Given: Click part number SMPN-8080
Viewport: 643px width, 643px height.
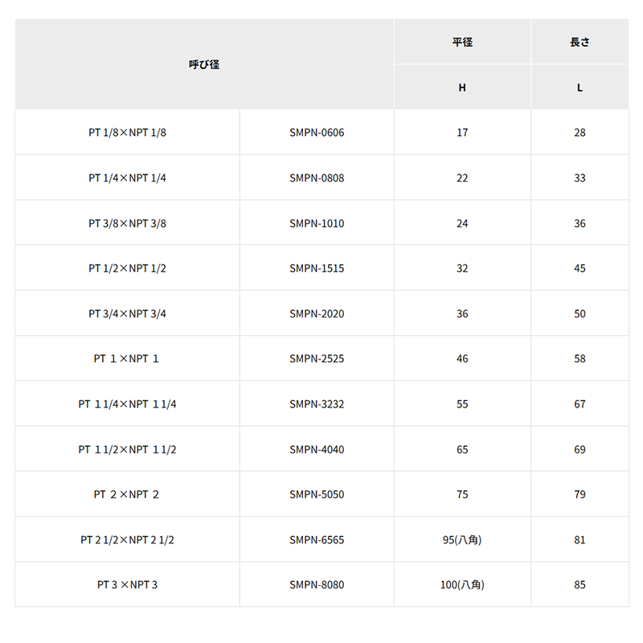Looking at the screenshot, I should pos(317,585).
